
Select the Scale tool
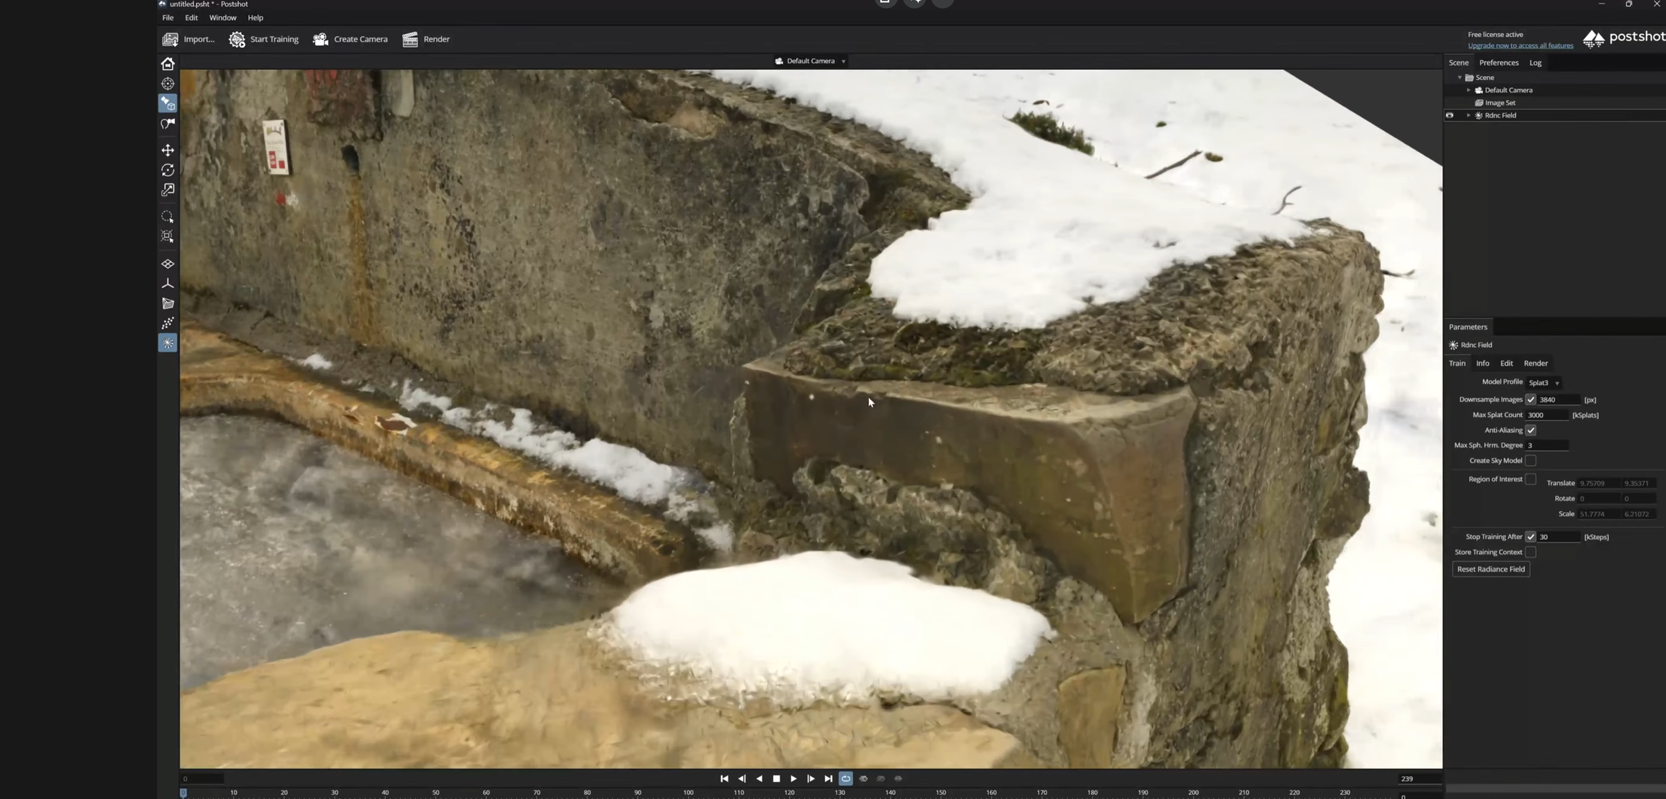pyautogui.click(x=167, y=190)
